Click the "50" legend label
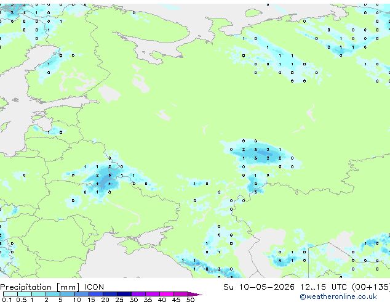This screenshot has width=390, height=302. [x=190, y=300]
